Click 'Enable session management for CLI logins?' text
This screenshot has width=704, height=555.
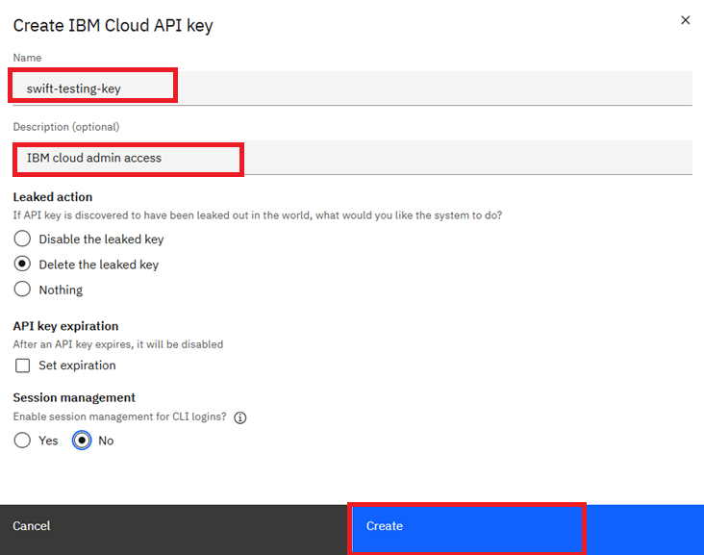pos(120,416)
